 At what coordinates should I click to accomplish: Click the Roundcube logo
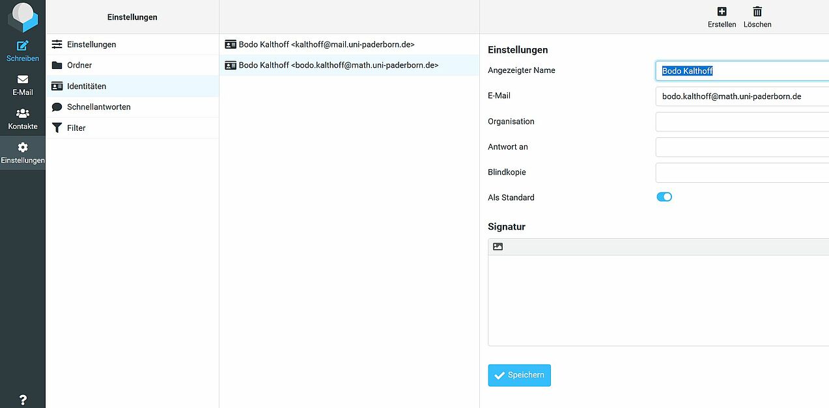click(23, 17)
